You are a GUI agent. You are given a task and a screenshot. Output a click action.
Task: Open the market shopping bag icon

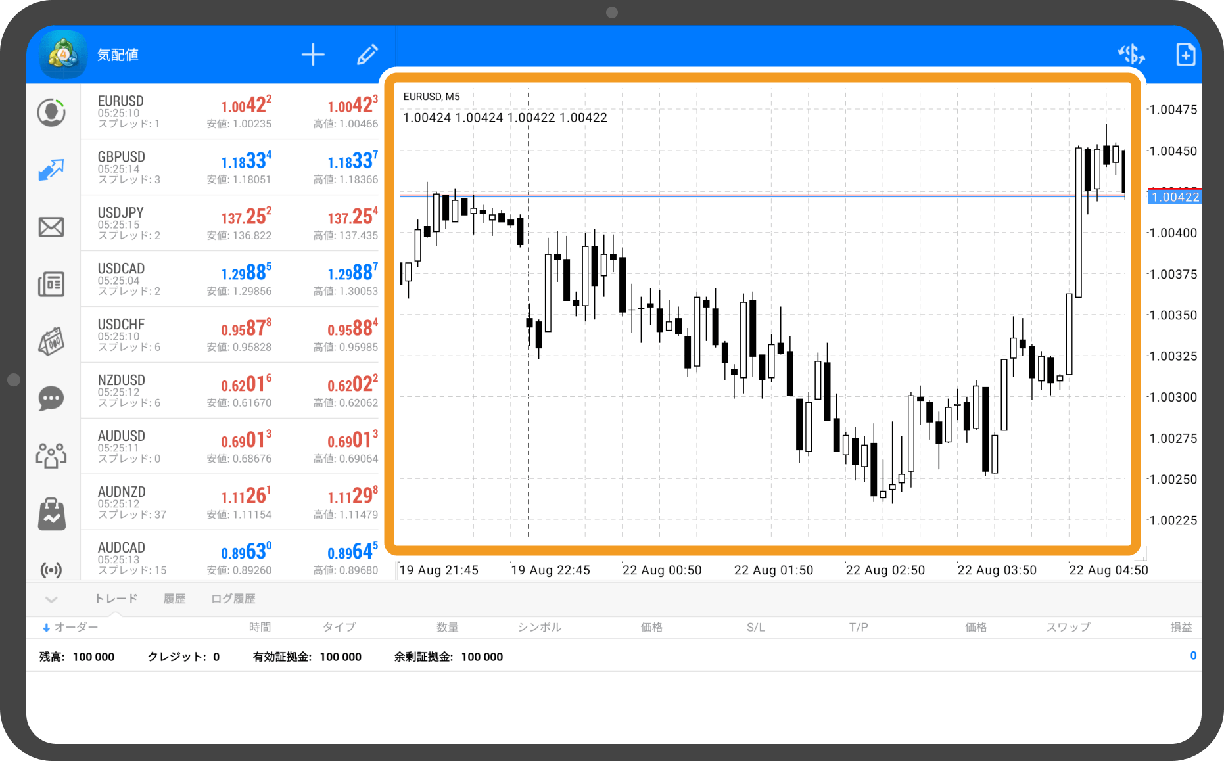click(x=51, y=514)
